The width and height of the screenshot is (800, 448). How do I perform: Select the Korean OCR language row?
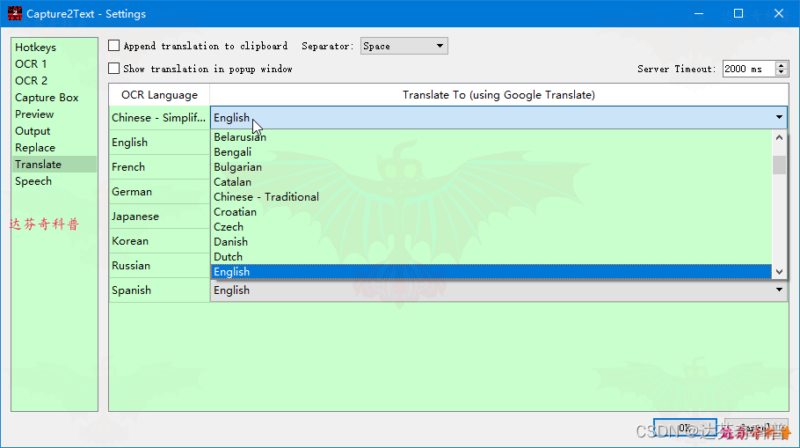tap(158, 240)
